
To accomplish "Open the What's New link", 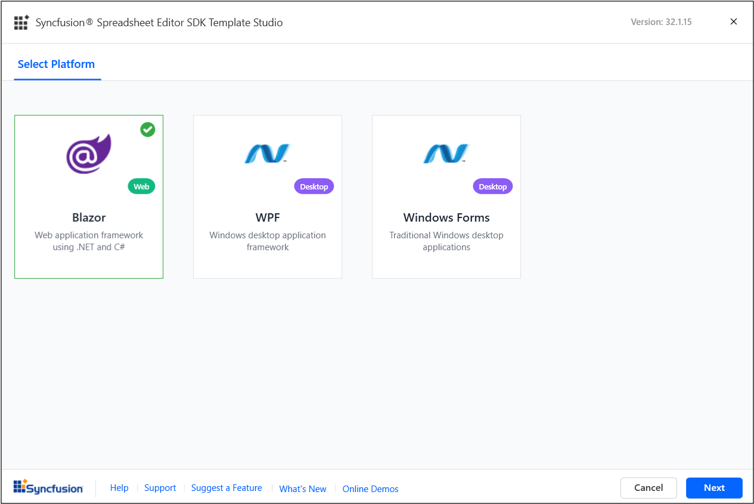I will (303, 489).
